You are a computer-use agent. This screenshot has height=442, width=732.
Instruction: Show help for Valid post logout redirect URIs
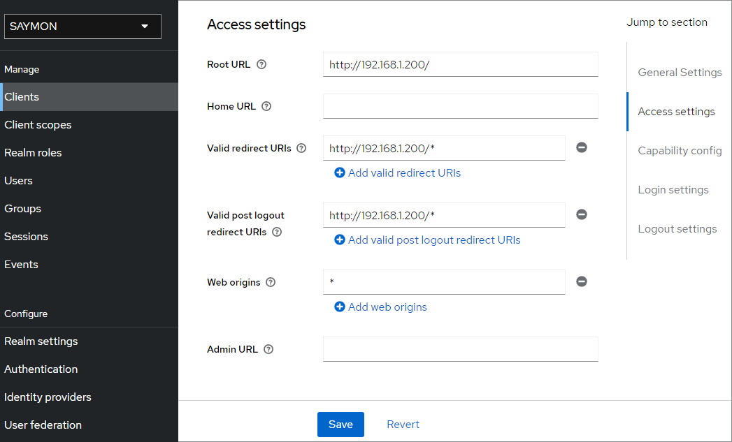(x=277, y=233)
